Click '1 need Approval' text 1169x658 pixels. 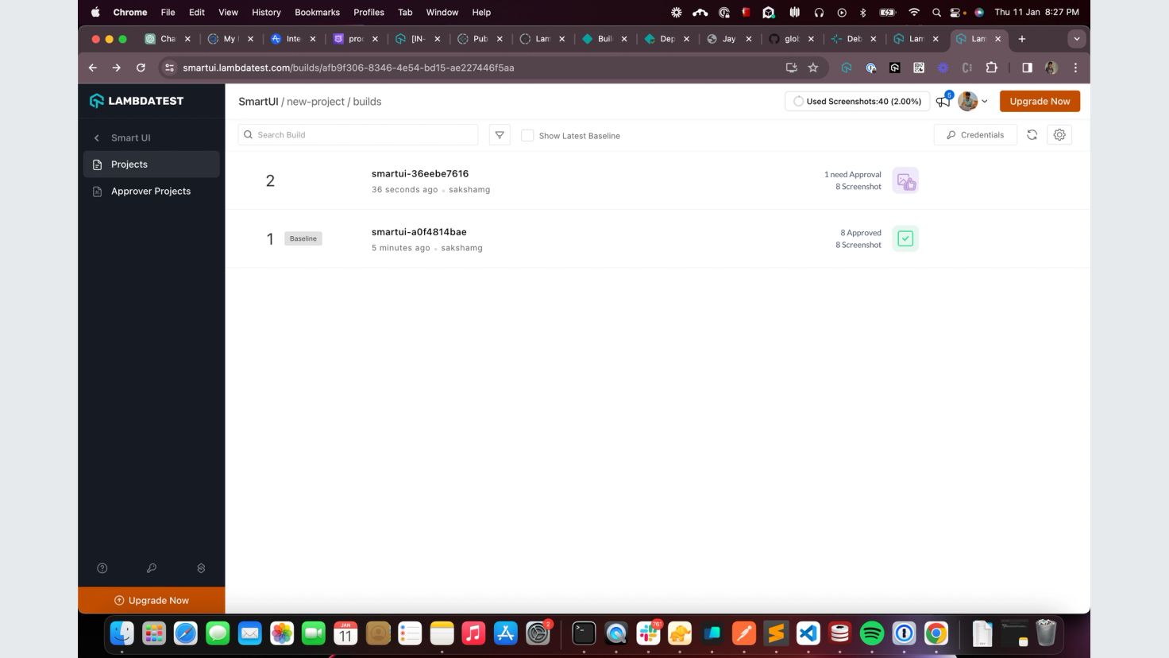pos(852,175)
